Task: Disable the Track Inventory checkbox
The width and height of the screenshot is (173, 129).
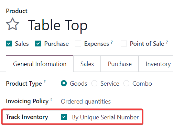Action: pos(64,117)
